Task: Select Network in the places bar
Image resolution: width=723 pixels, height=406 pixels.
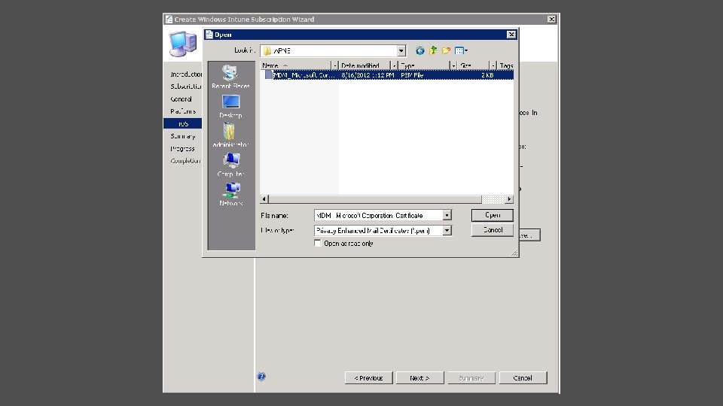Action: (230, 194)
